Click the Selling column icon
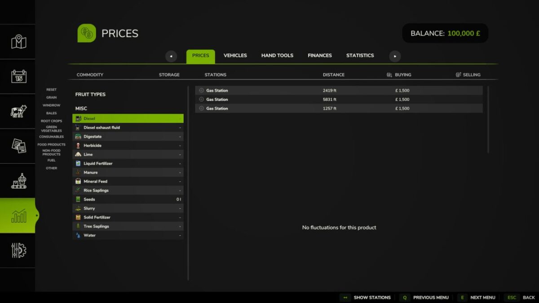Viewport: 539px width, 303px height. (458, 75)
